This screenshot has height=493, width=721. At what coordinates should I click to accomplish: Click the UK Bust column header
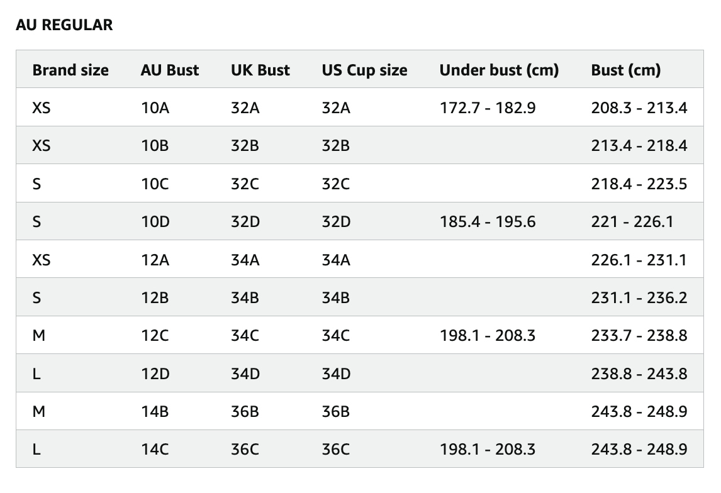click(260, 70)
